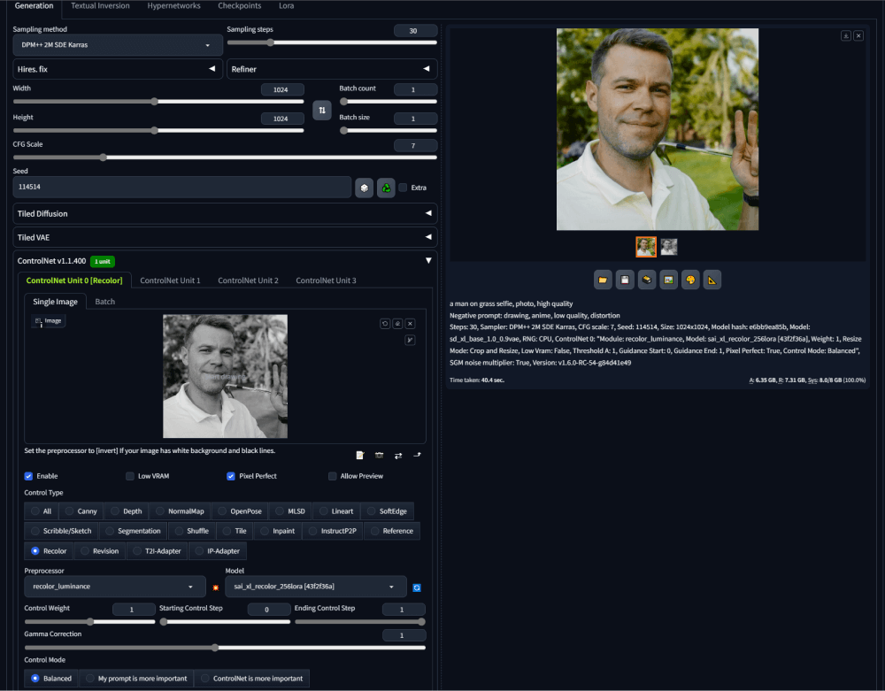Image resolution: width=885 pixels, height=691 pixels.
Task: Click the randomize seed dice icon
Action: tap(364, 187)
